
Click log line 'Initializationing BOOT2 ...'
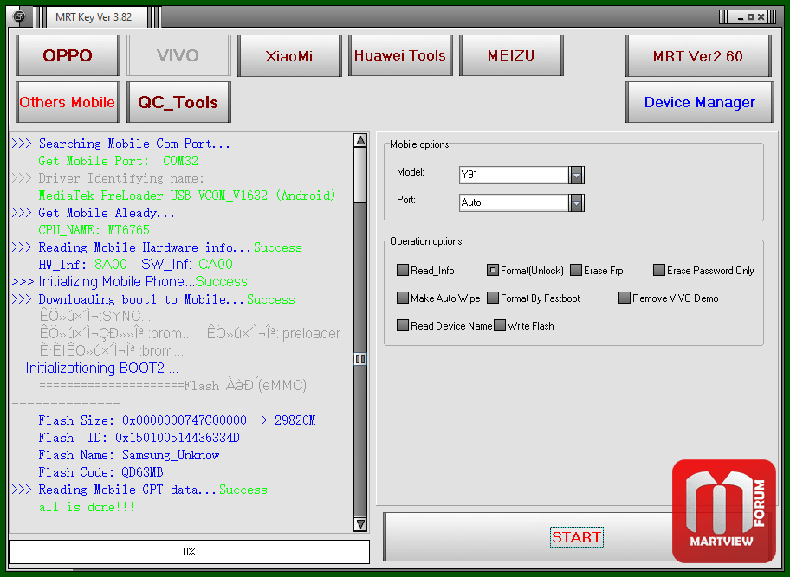click(102, 369)
